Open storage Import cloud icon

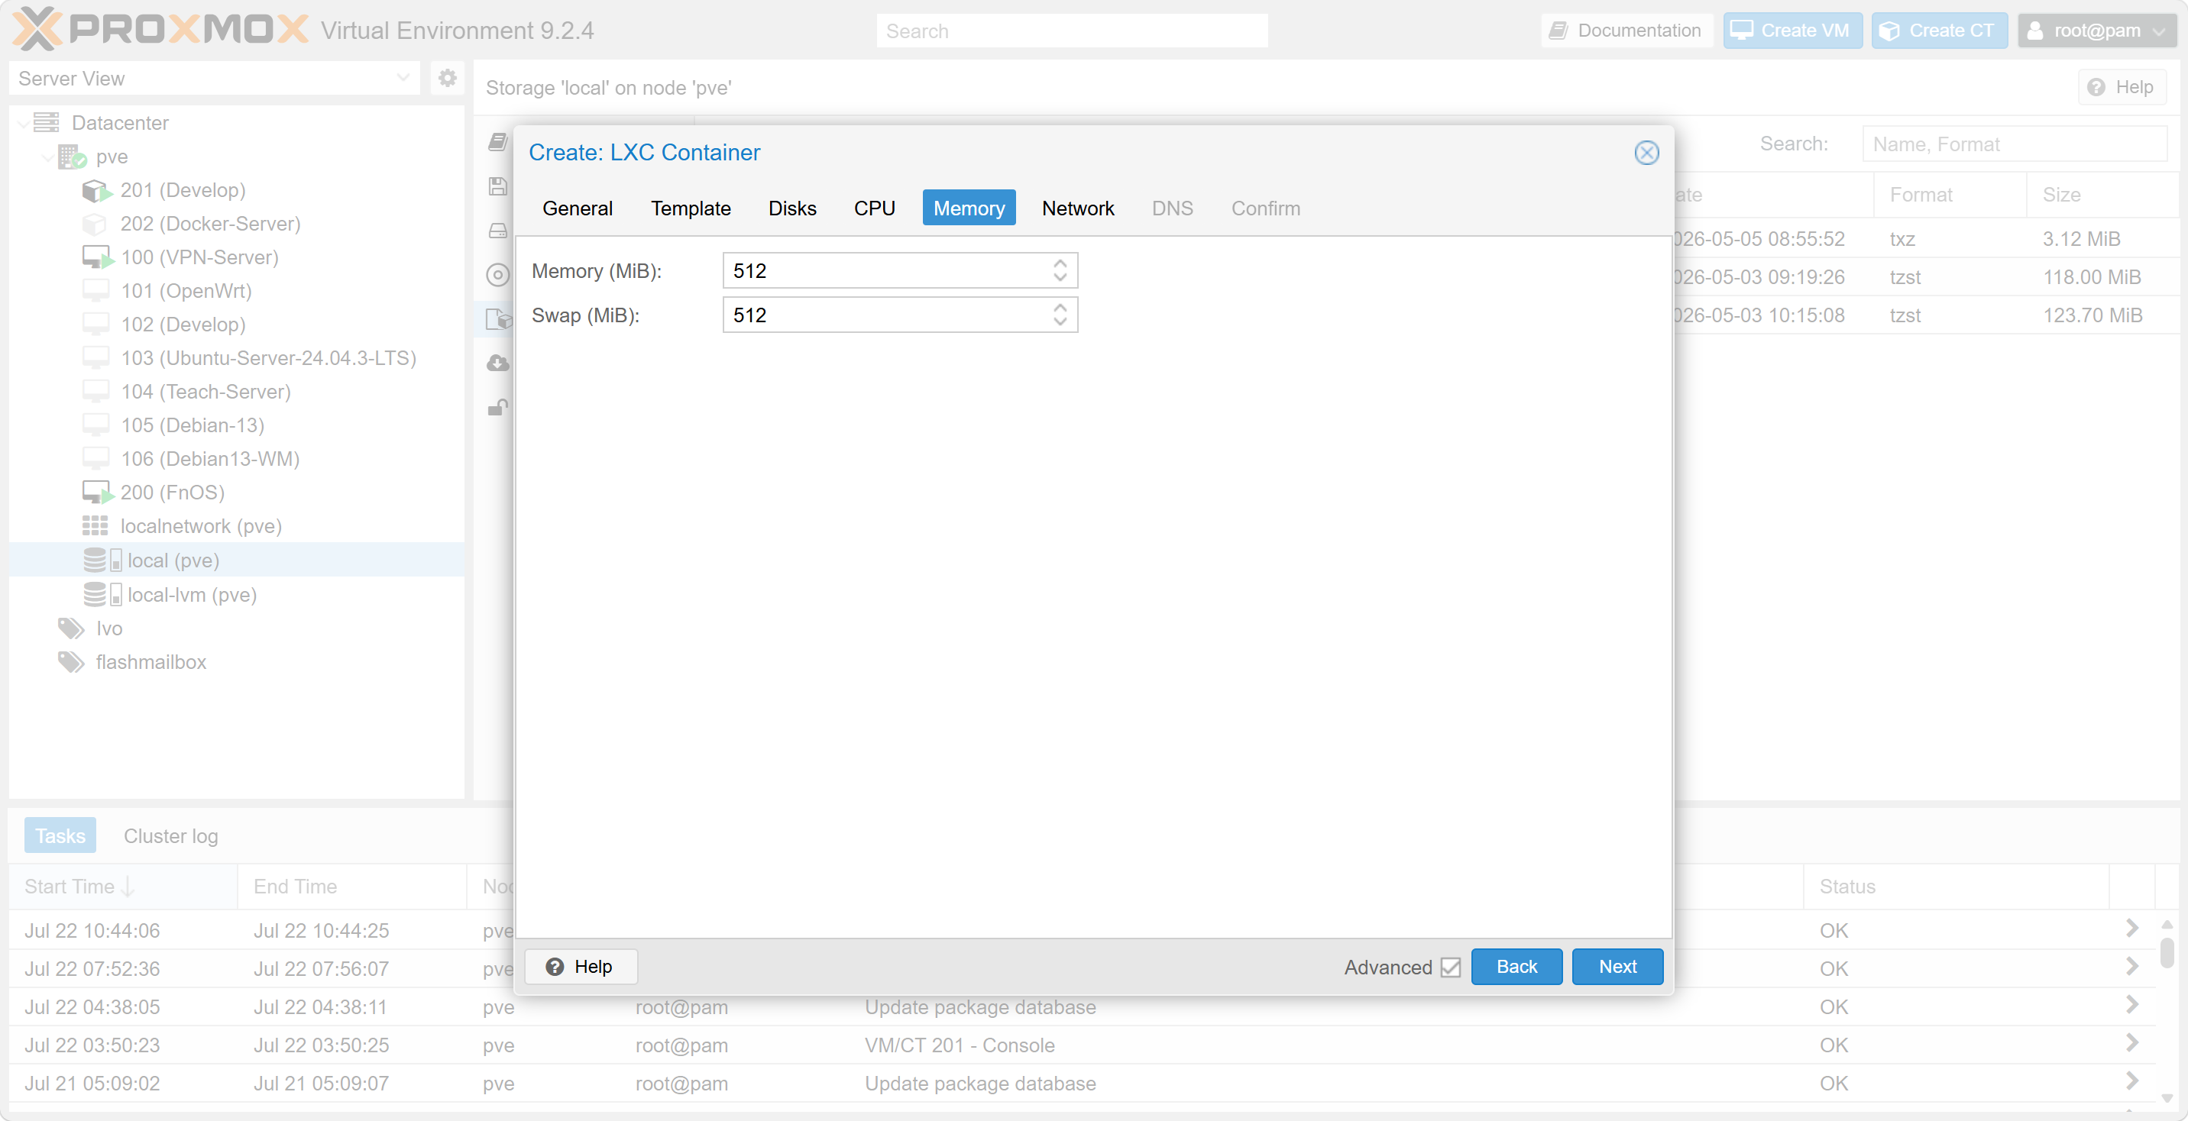click(x=498, y=363)
